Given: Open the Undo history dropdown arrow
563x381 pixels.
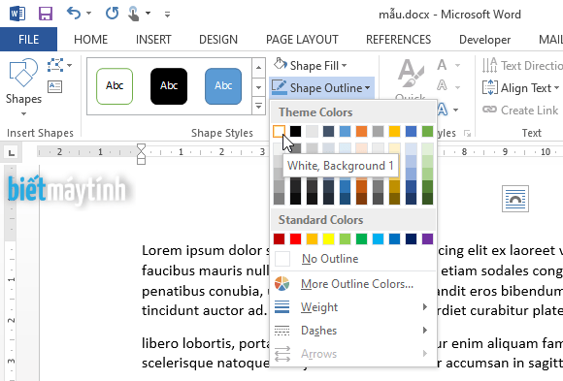Looking at the screenshot, I should coord(88,14).
